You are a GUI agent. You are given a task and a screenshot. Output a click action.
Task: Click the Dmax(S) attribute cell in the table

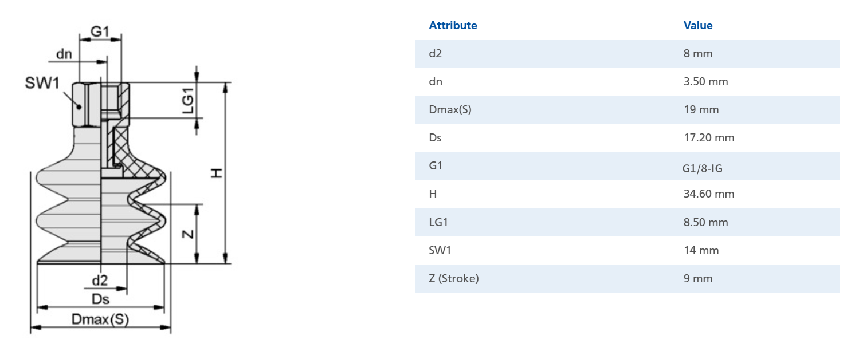point(450,109)
